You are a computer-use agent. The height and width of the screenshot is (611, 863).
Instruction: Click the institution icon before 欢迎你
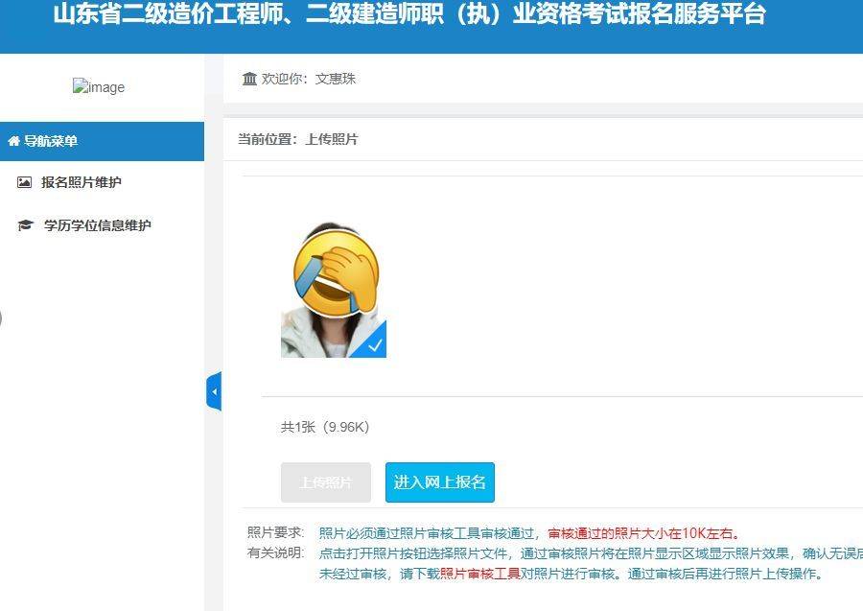[x=249, y=79]
